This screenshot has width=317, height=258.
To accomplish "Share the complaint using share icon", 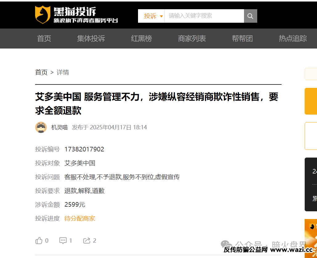I will coord(87,240).
